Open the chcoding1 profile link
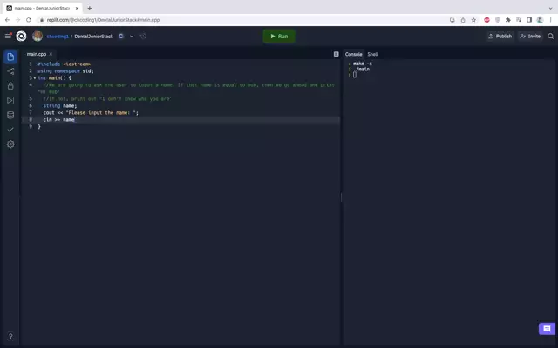The image size is (558, 348). pos(58,37)
